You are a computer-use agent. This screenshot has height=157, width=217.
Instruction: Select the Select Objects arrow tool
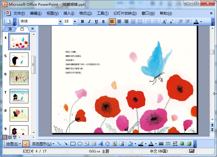pyautogui.click(x=26, y=144)
